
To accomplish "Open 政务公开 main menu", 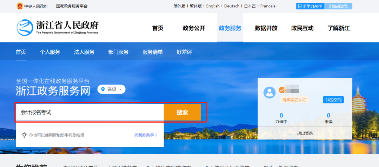I will pos(194,28).
